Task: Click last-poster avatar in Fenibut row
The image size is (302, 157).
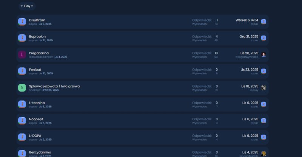Action: point(263,71)
